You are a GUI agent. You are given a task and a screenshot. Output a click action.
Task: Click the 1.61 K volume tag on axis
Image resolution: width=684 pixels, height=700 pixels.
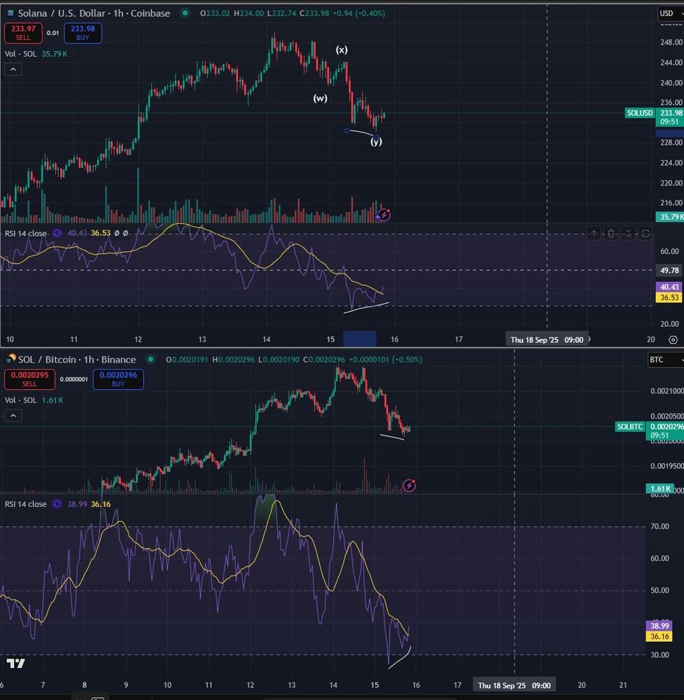coord(660,489)
